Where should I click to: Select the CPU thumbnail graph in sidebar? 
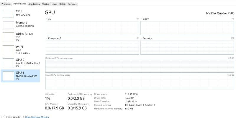point(8,13)
